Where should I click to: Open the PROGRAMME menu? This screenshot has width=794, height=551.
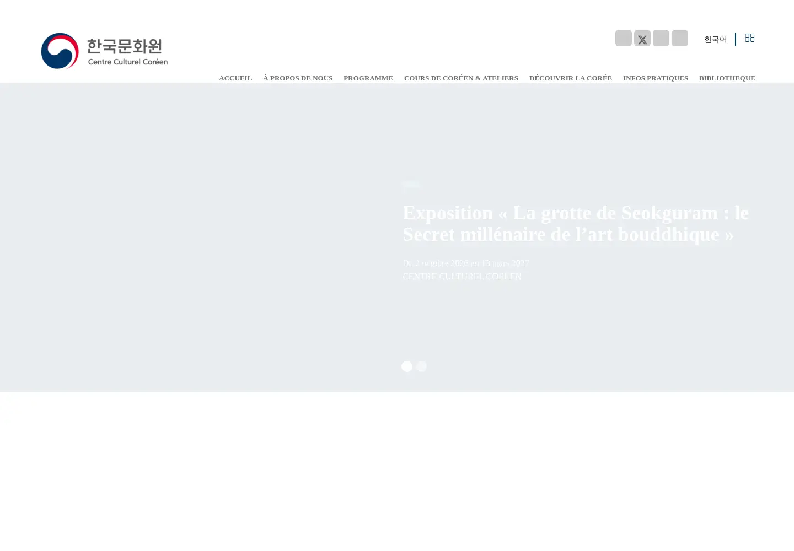[x=368, y=78]
